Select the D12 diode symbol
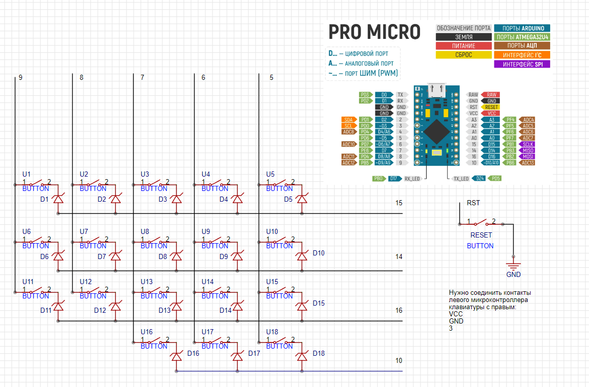589x387 pixels. pyautogui.click(x=116, y=307)
